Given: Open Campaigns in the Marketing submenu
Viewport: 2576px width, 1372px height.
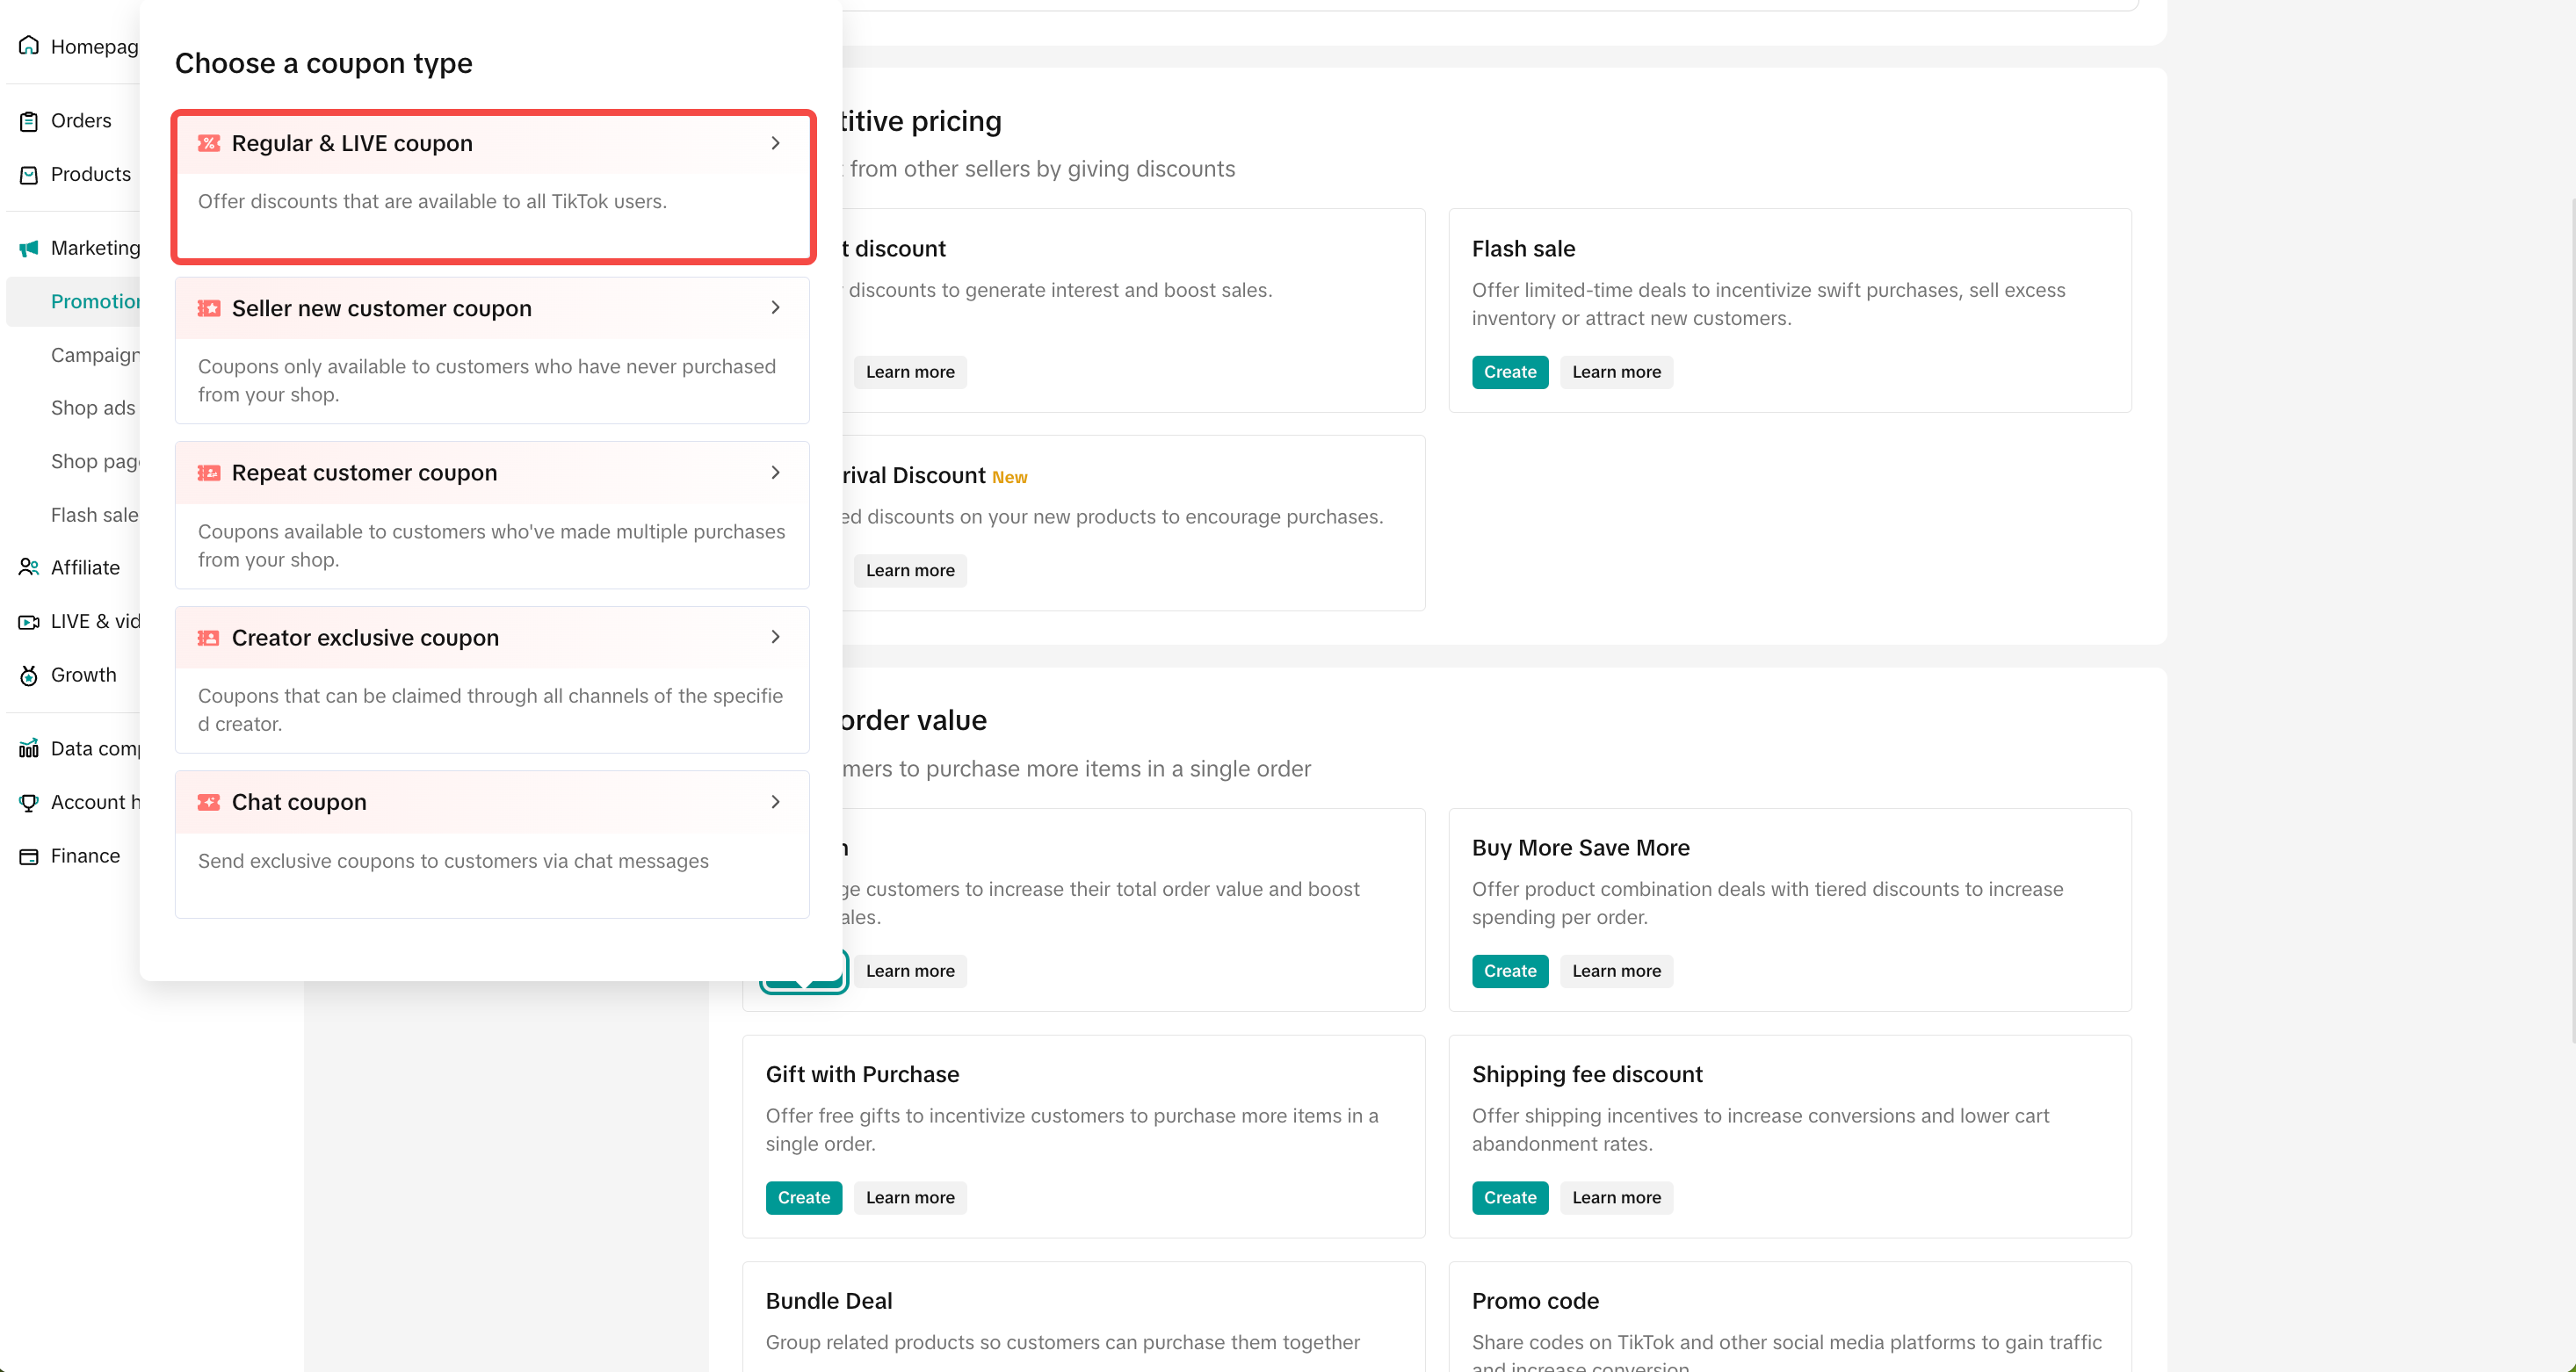Looking at the screenshot, I should point(95,355).
